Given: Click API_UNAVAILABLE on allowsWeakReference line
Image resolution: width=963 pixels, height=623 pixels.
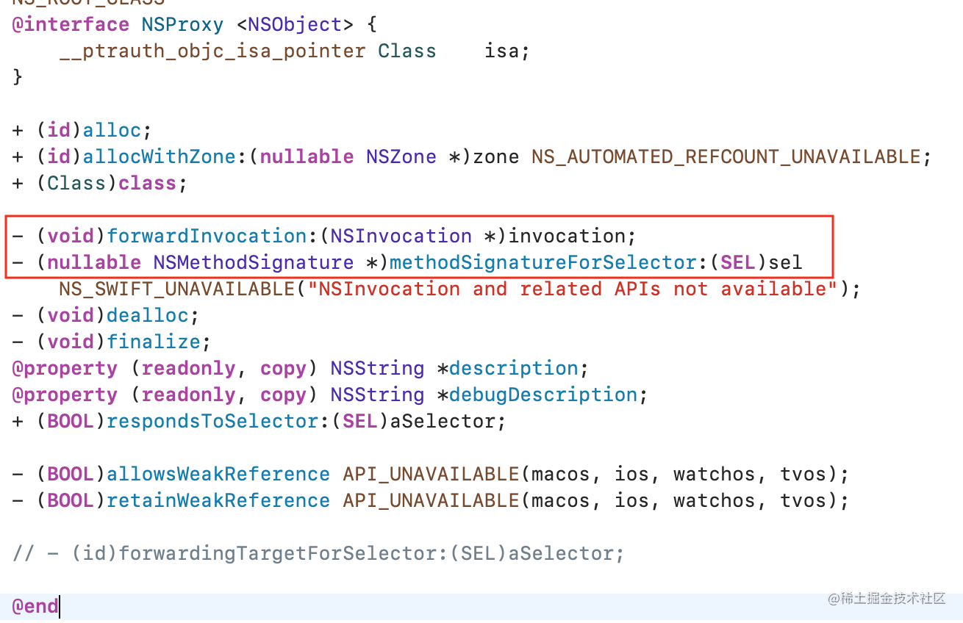Looking at the screenshot, I should (431, 474).
